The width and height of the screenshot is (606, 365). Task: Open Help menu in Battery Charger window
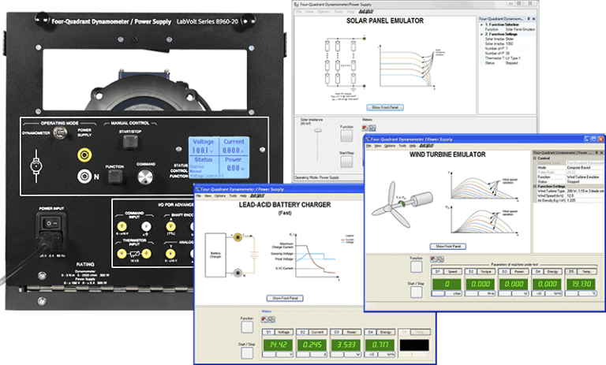(243, 196)
